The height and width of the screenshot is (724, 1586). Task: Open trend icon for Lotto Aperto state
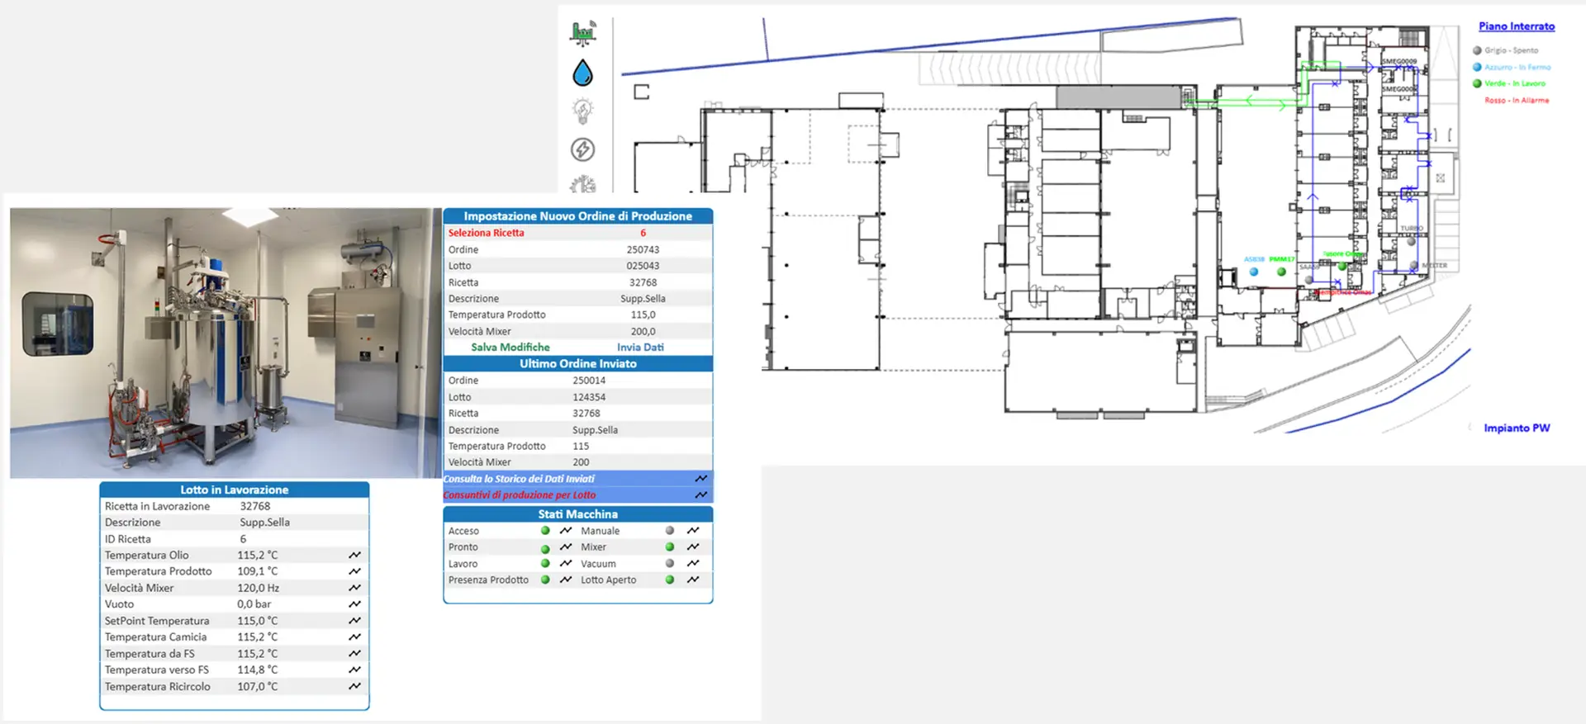(x=693, y=580)
